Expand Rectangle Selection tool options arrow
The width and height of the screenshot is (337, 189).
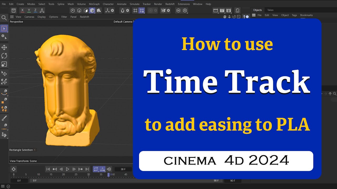pos(35,150)
